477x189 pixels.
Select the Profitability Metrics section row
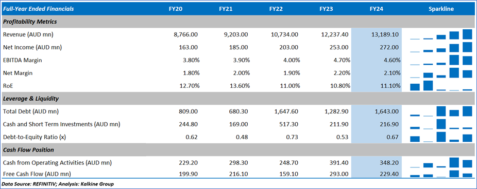pyautogui.click(x=238, y=22)
